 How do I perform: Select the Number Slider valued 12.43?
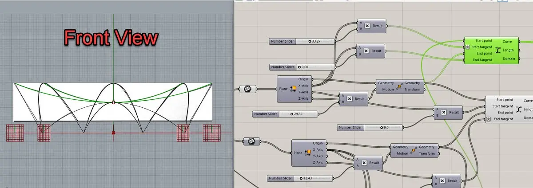tap(300, 178)
